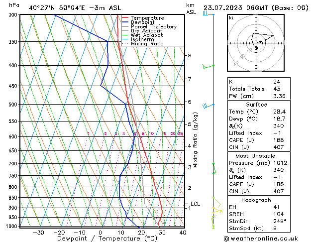The width and height of the screenshot is (313, 242).
Task: Select the 'Dewpoint' legend label
Action: (x=142, y=22)
